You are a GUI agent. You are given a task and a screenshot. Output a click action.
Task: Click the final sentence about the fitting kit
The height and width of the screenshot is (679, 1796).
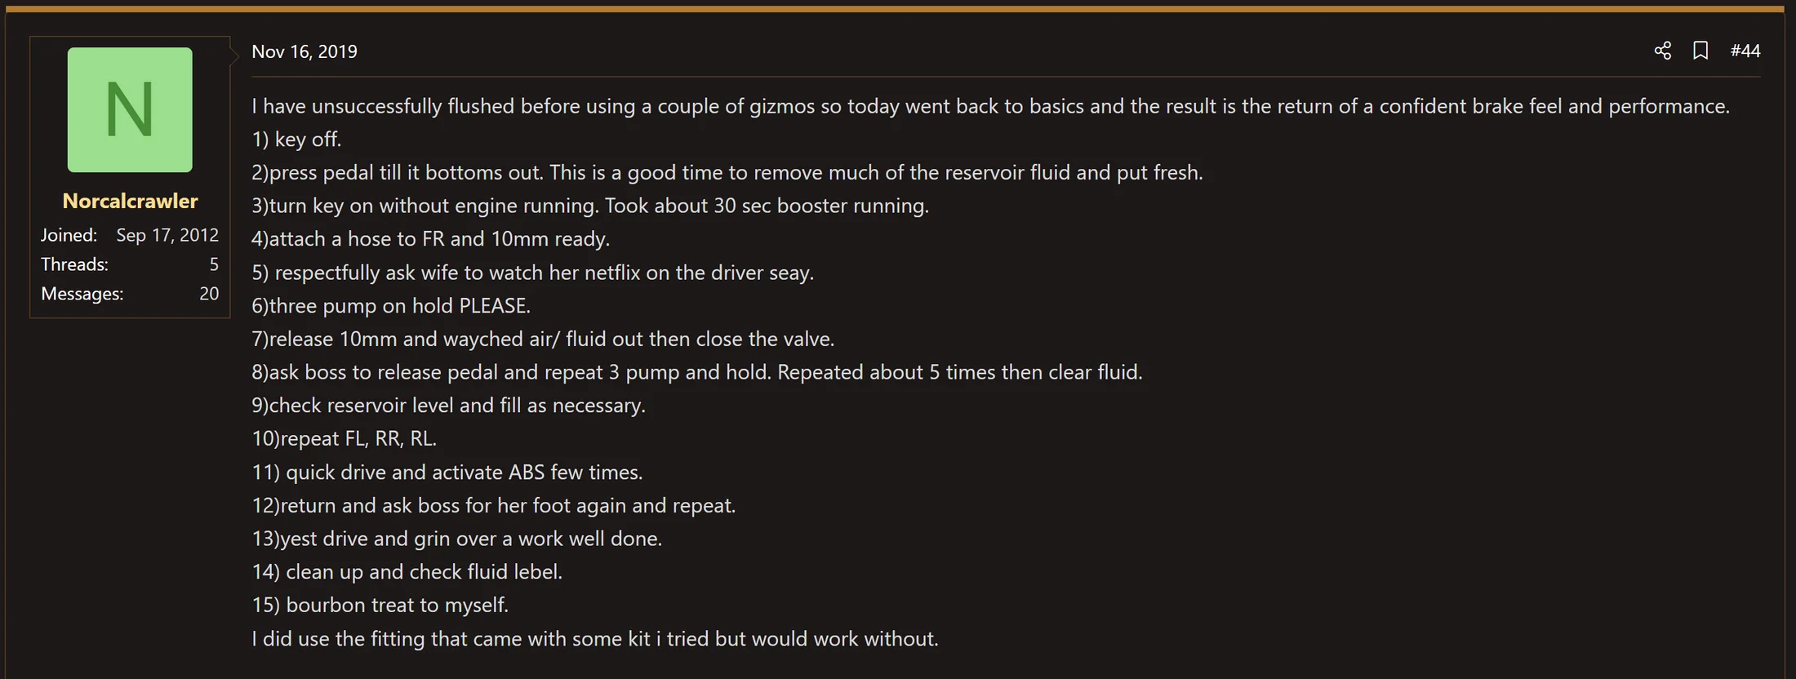click(595, 639)
